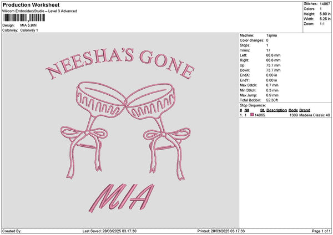
Task: Click the Stitches count value 14067
Action: coord(325,4)
